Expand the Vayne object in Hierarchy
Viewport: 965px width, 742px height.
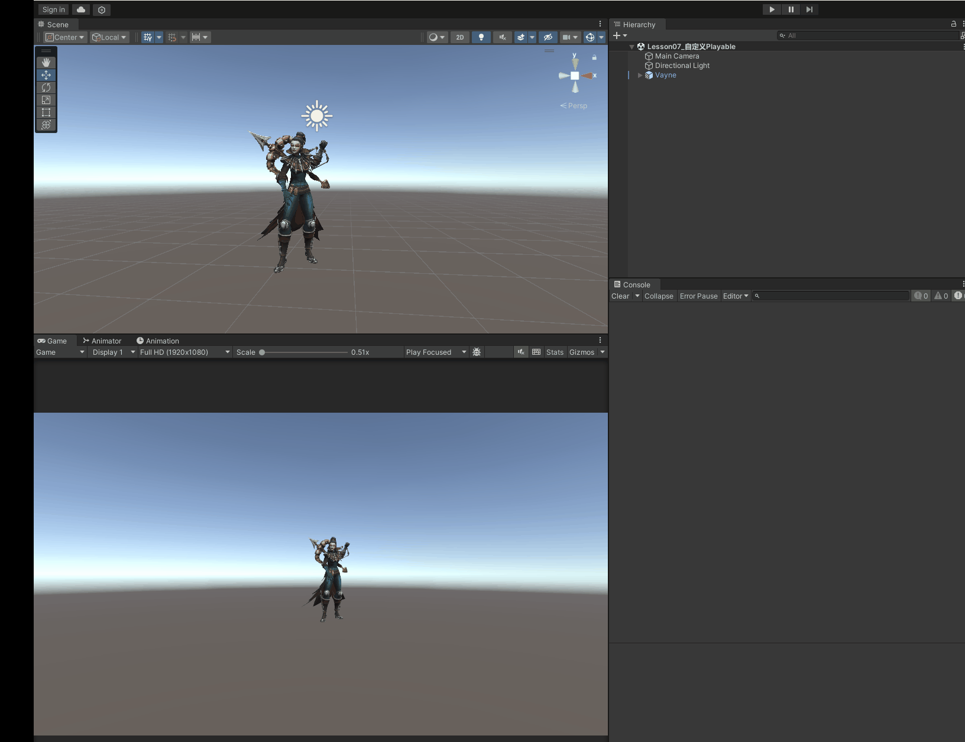click(640, 75)
